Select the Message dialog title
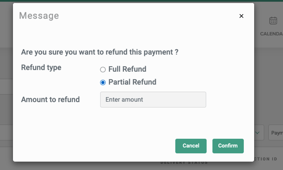This screenshot has height=170, width=283. tap(39, 16)
